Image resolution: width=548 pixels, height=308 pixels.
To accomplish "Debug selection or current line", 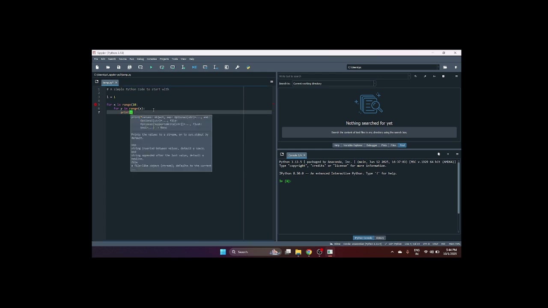I will tap(216, 67).
